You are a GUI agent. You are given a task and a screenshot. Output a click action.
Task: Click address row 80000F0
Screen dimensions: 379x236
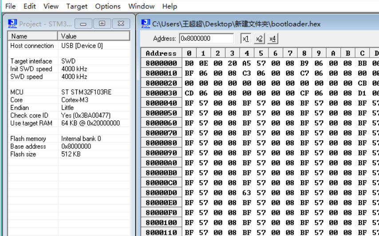[161, 213]
